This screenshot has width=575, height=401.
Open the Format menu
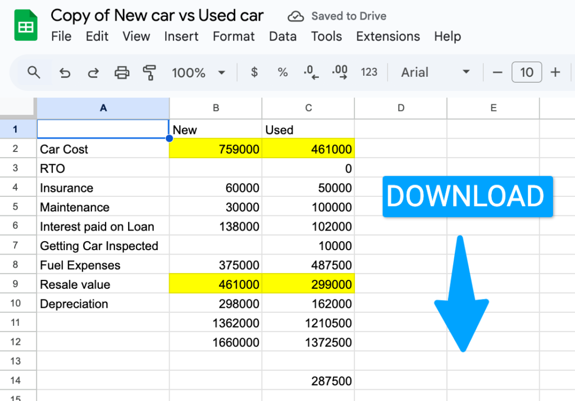[x=234, y=36]
